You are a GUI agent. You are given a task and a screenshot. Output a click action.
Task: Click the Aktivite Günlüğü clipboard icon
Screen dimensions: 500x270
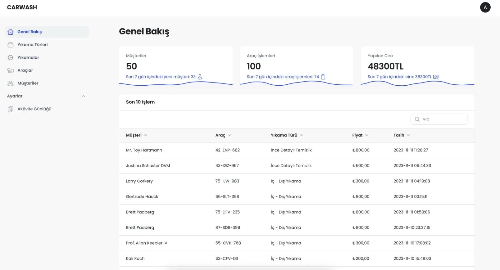coord(10,109)
